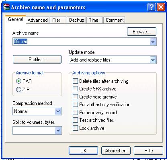168x160 pixels.
Task: Go to the Comment tab
Action: pos(115,20)
